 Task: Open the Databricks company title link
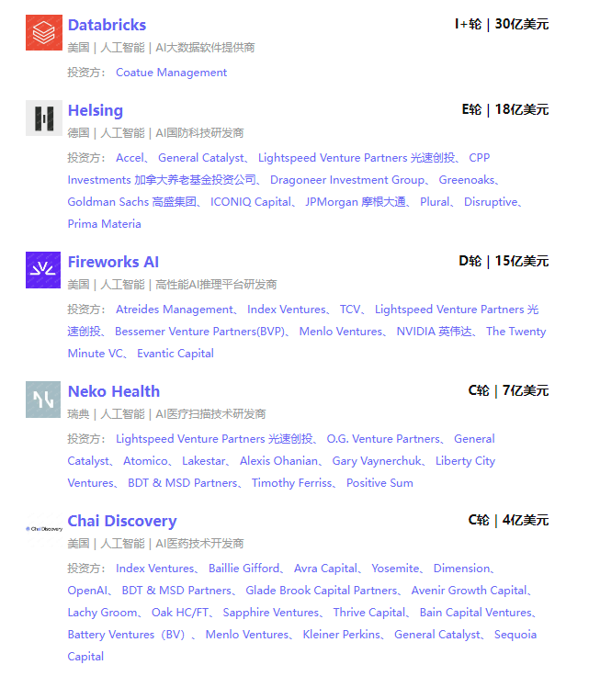coord(107,25)
